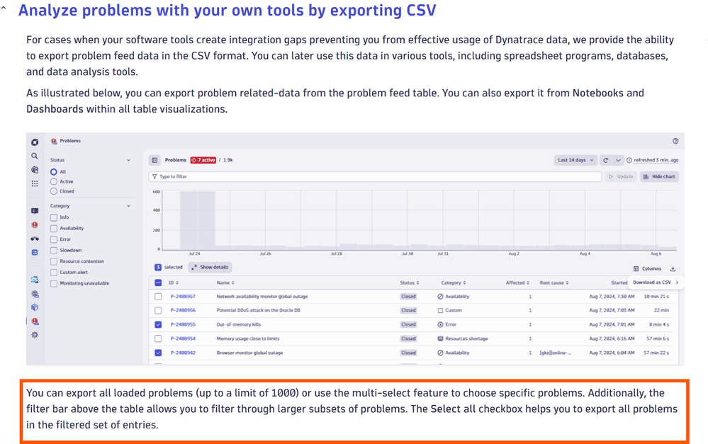
Task: Uncheck the row P-2408955 checkbox
Action: coord(158,324)
